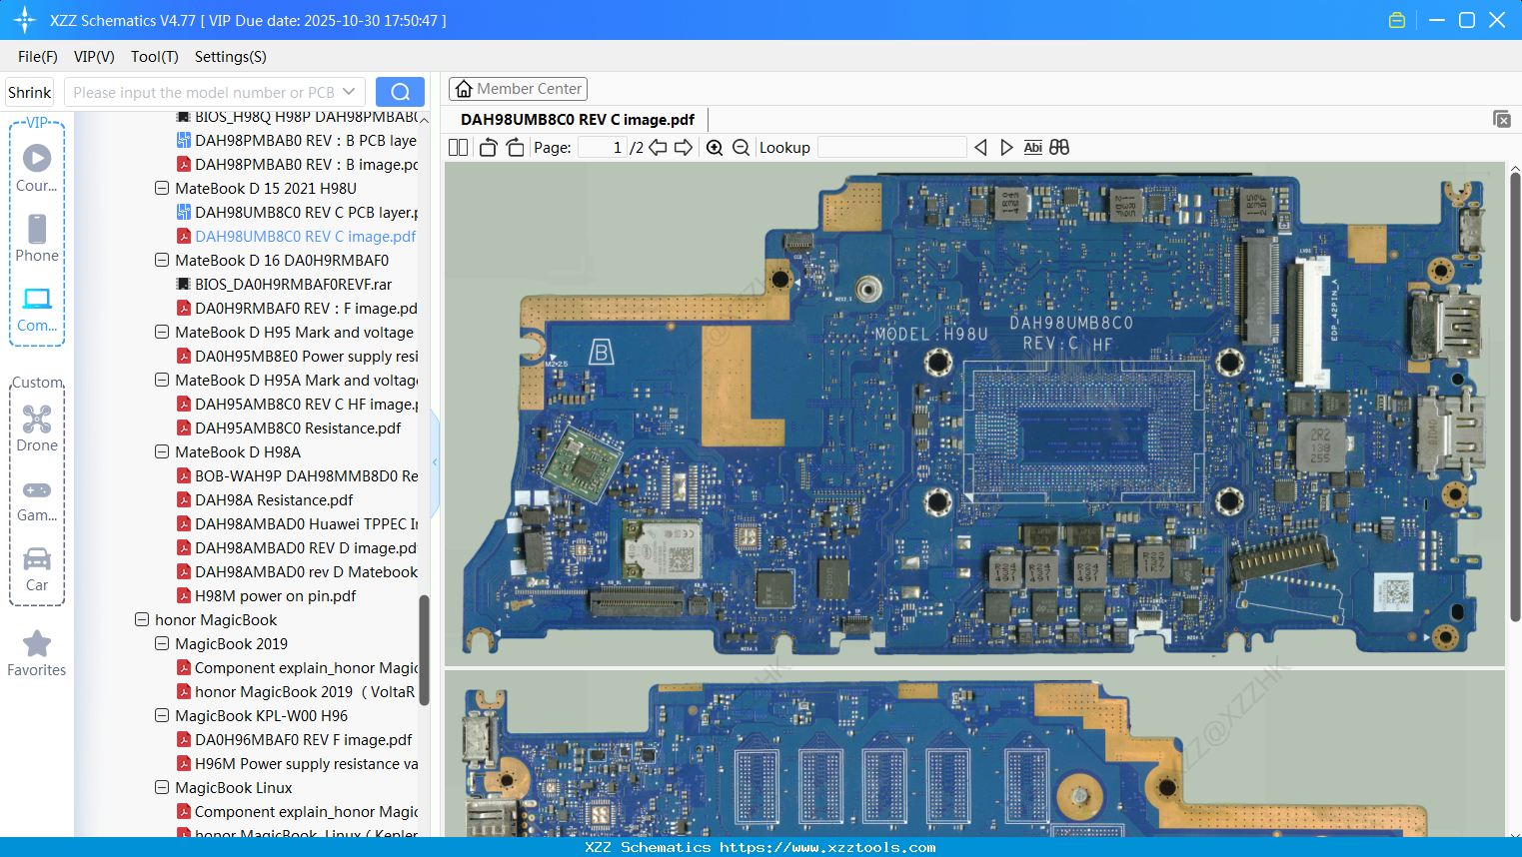Collapse the honor MagicBook node
1522x857 pixels.
coord(142,619)
